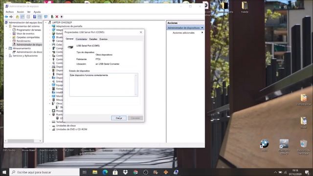Switch to the Eventos tab

(103, 39)
